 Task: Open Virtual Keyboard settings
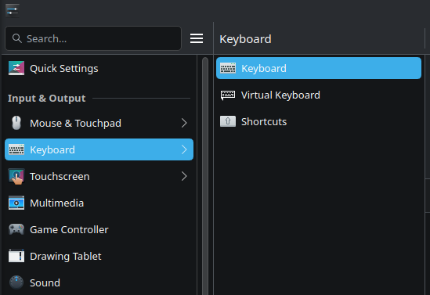click(319, 95)
